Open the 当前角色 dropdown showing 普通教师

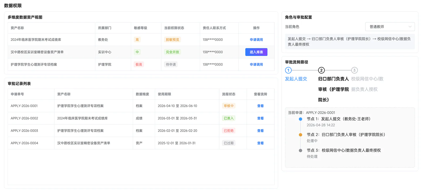click(390, 27)
